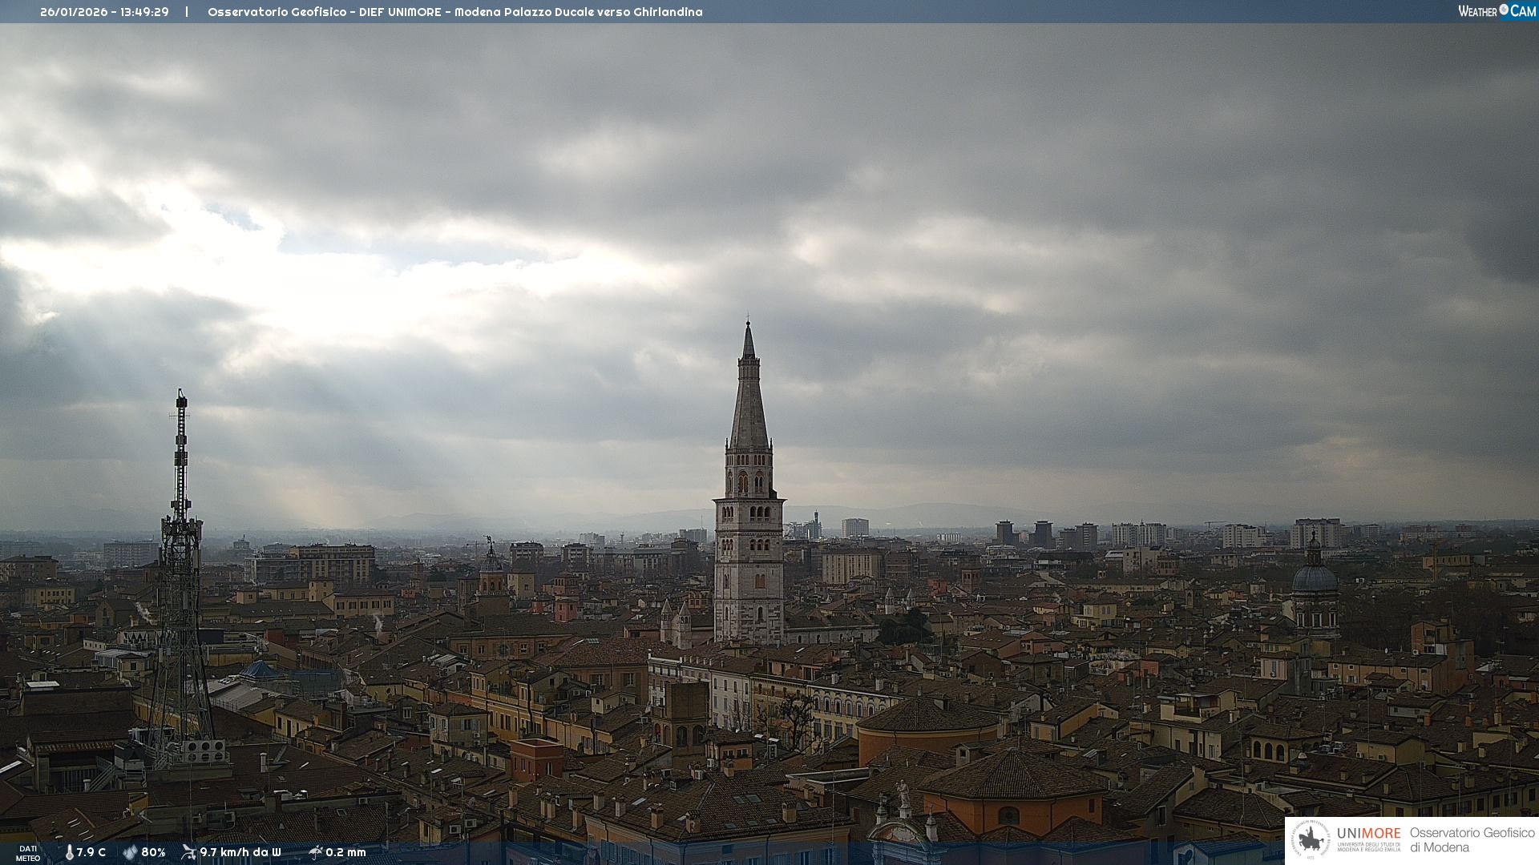The height and width of the screenshot is (865, 1539).
Task: Click the DATI METEO label
Action: (x=28, y=853)
